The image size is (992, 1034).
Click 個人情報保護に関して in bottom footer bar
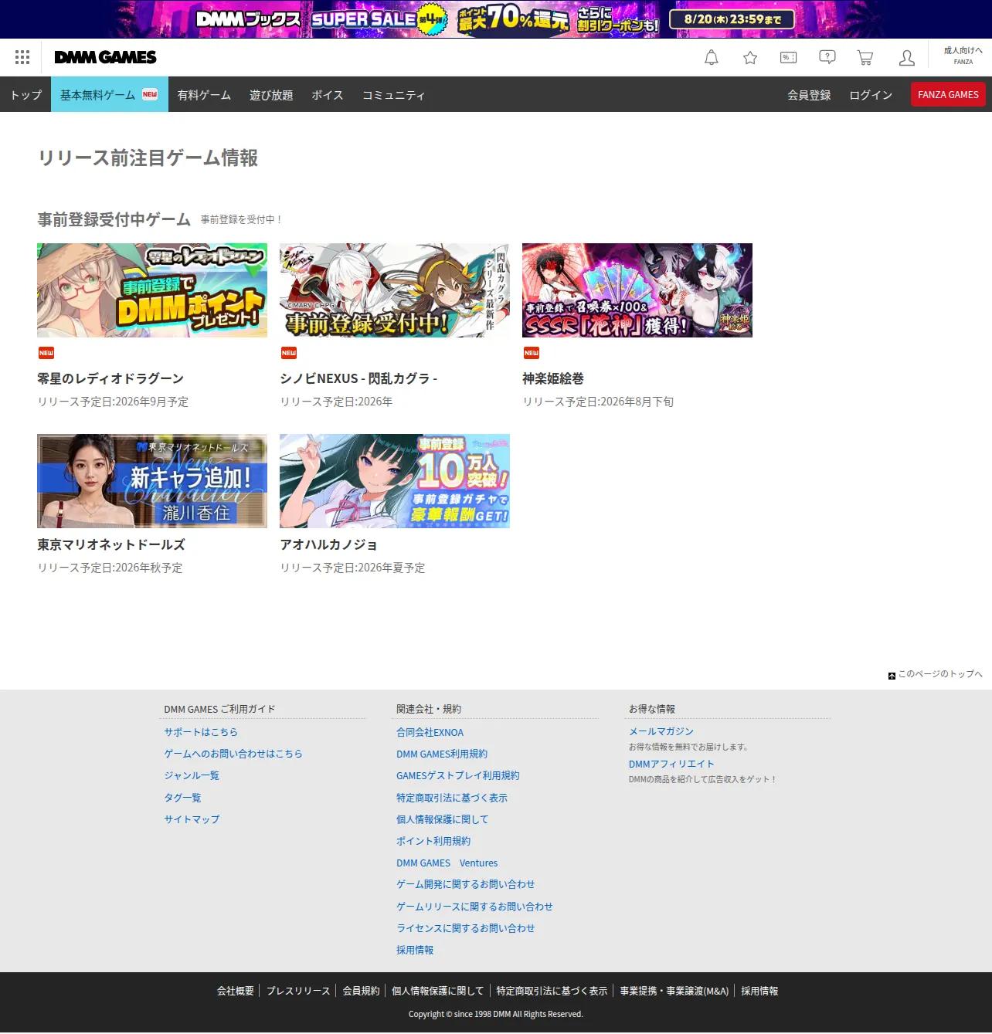point(438,991)
